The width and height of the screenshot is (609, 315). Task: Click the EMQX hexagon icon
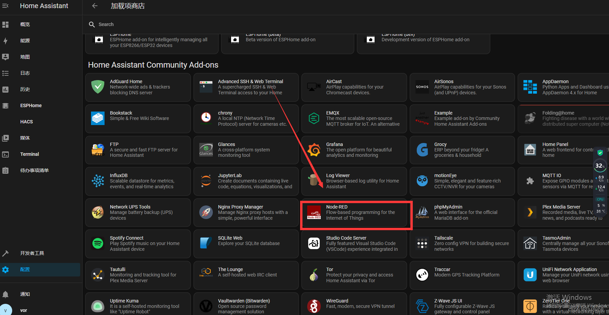314,118
